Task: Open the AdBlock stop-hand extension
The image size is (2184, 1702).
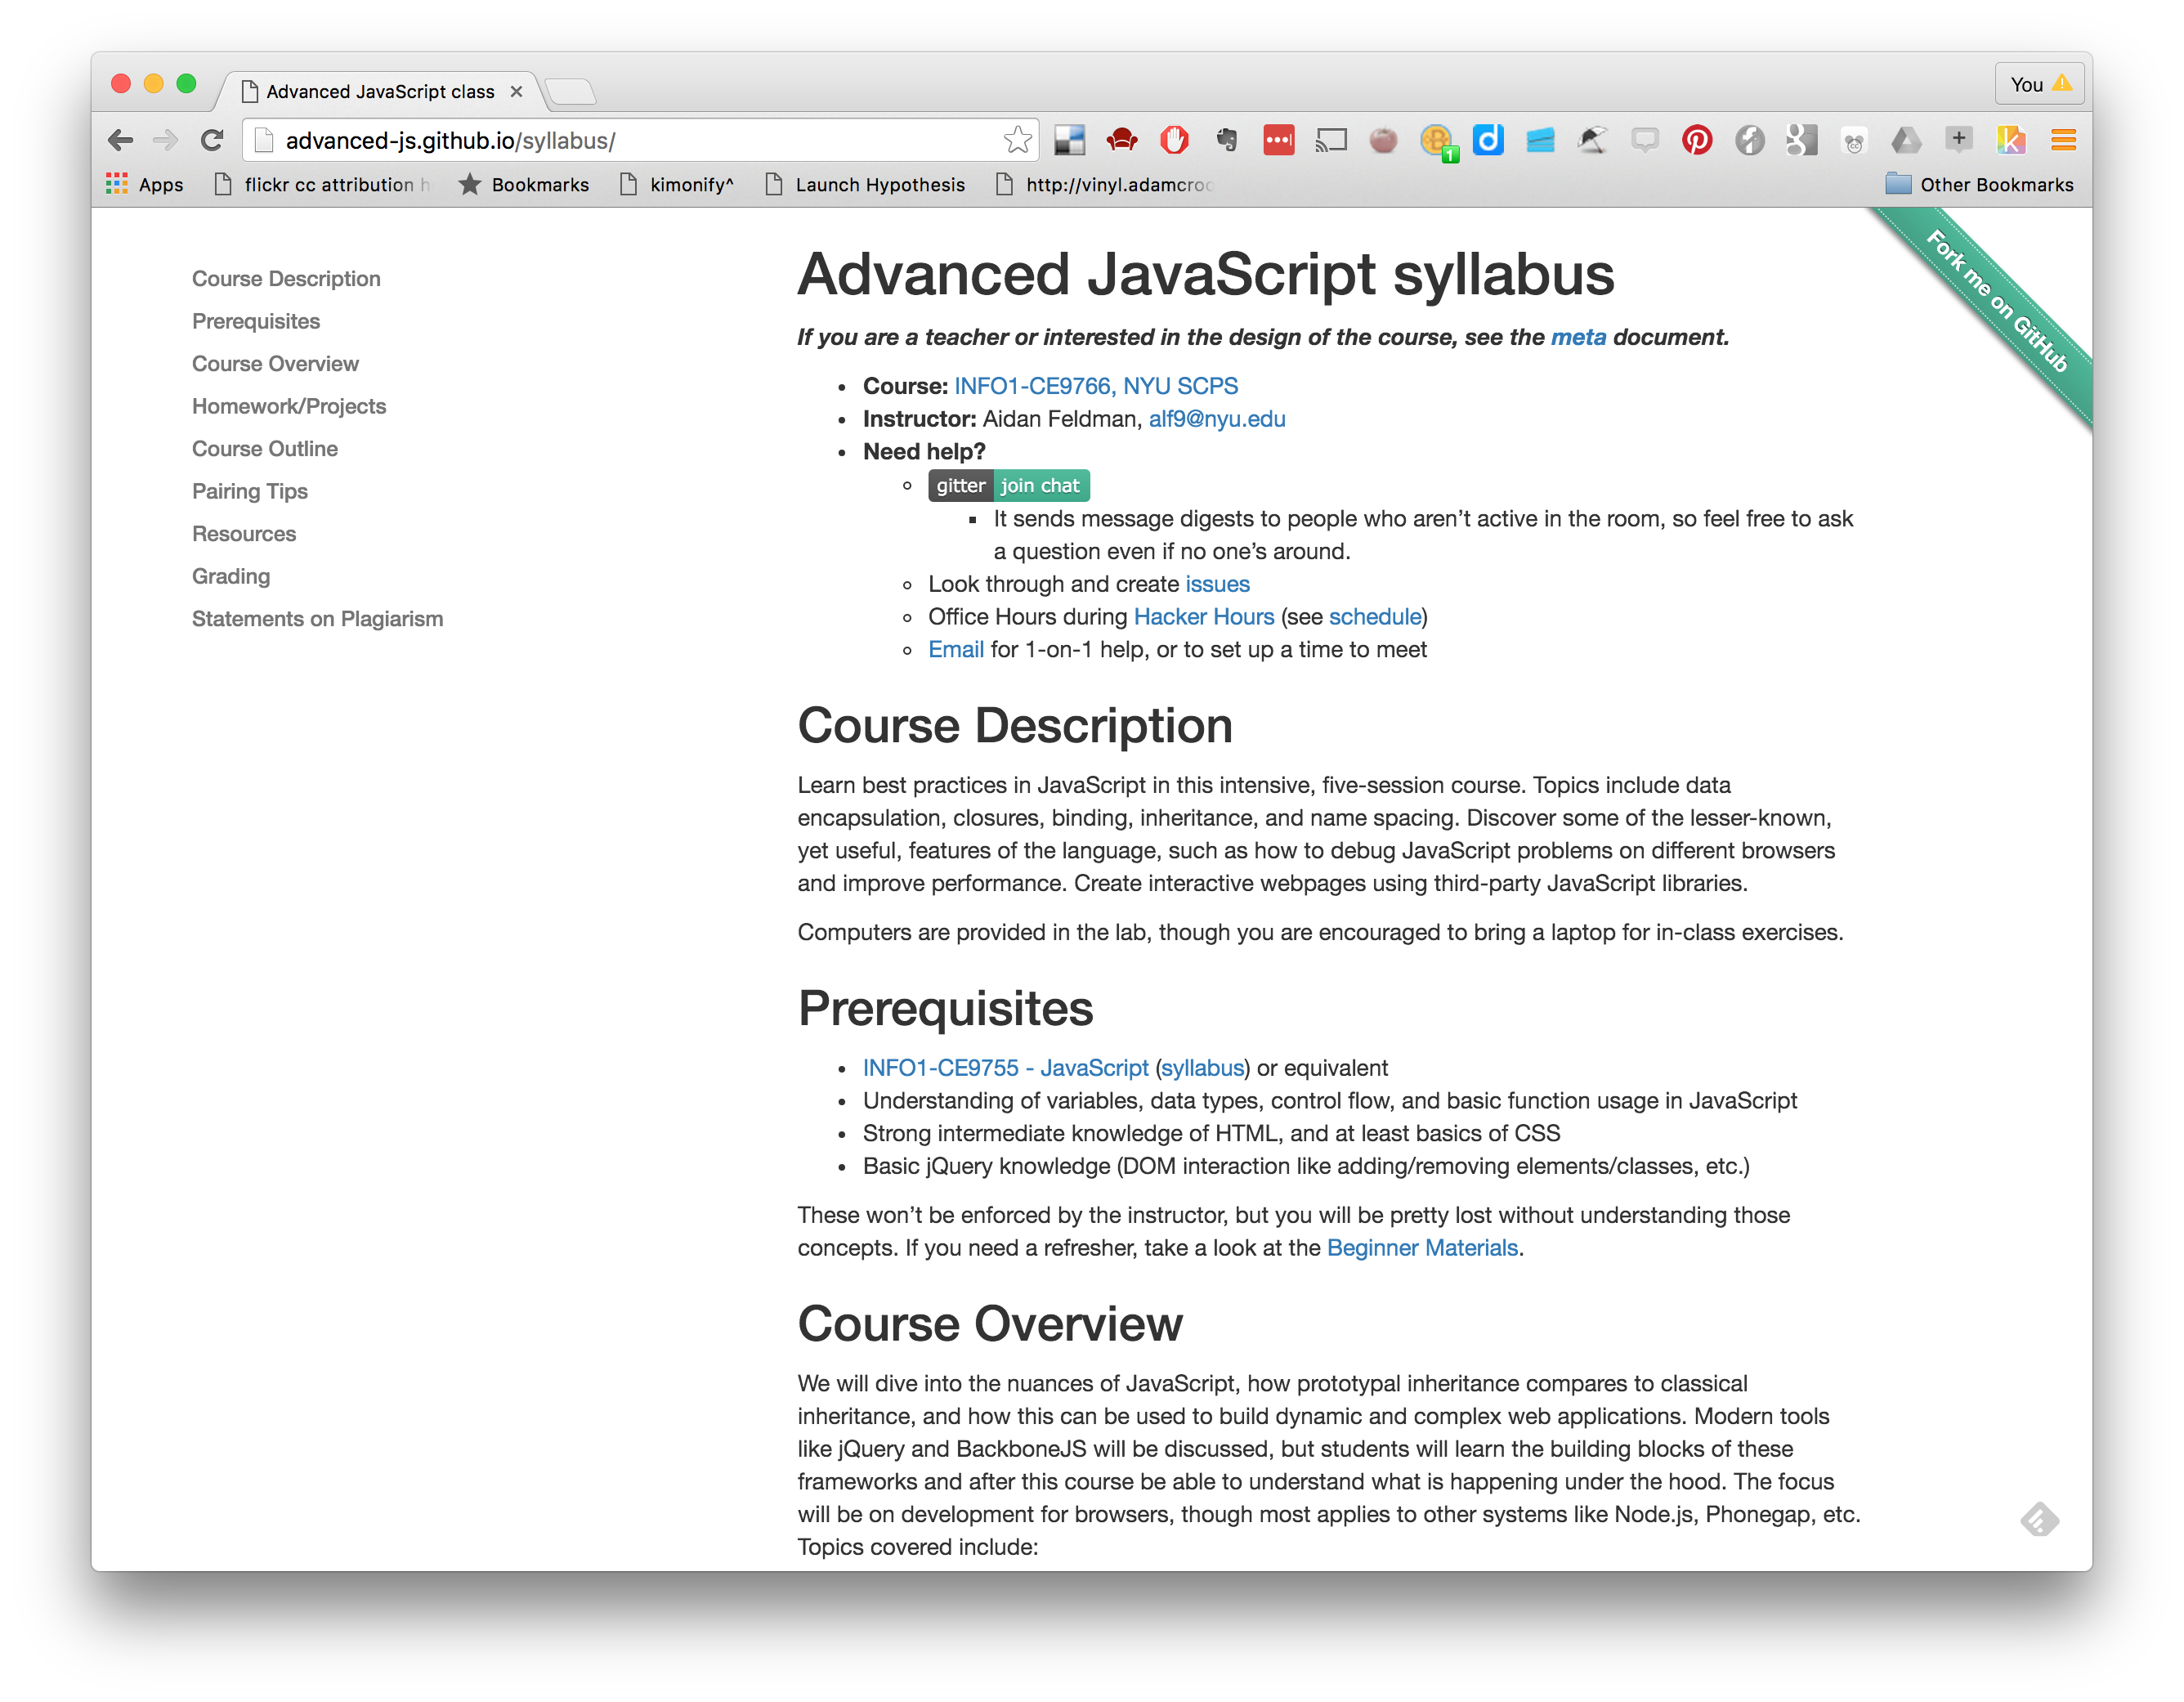Action: coord(1174,140)
